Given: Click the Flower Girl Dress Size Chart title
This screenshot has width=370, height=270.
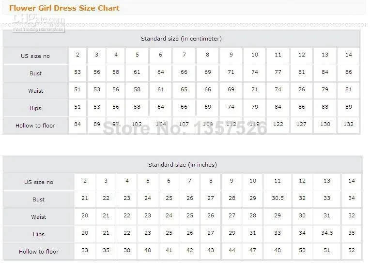Looking at the screenshot, I should pos(64,8).
